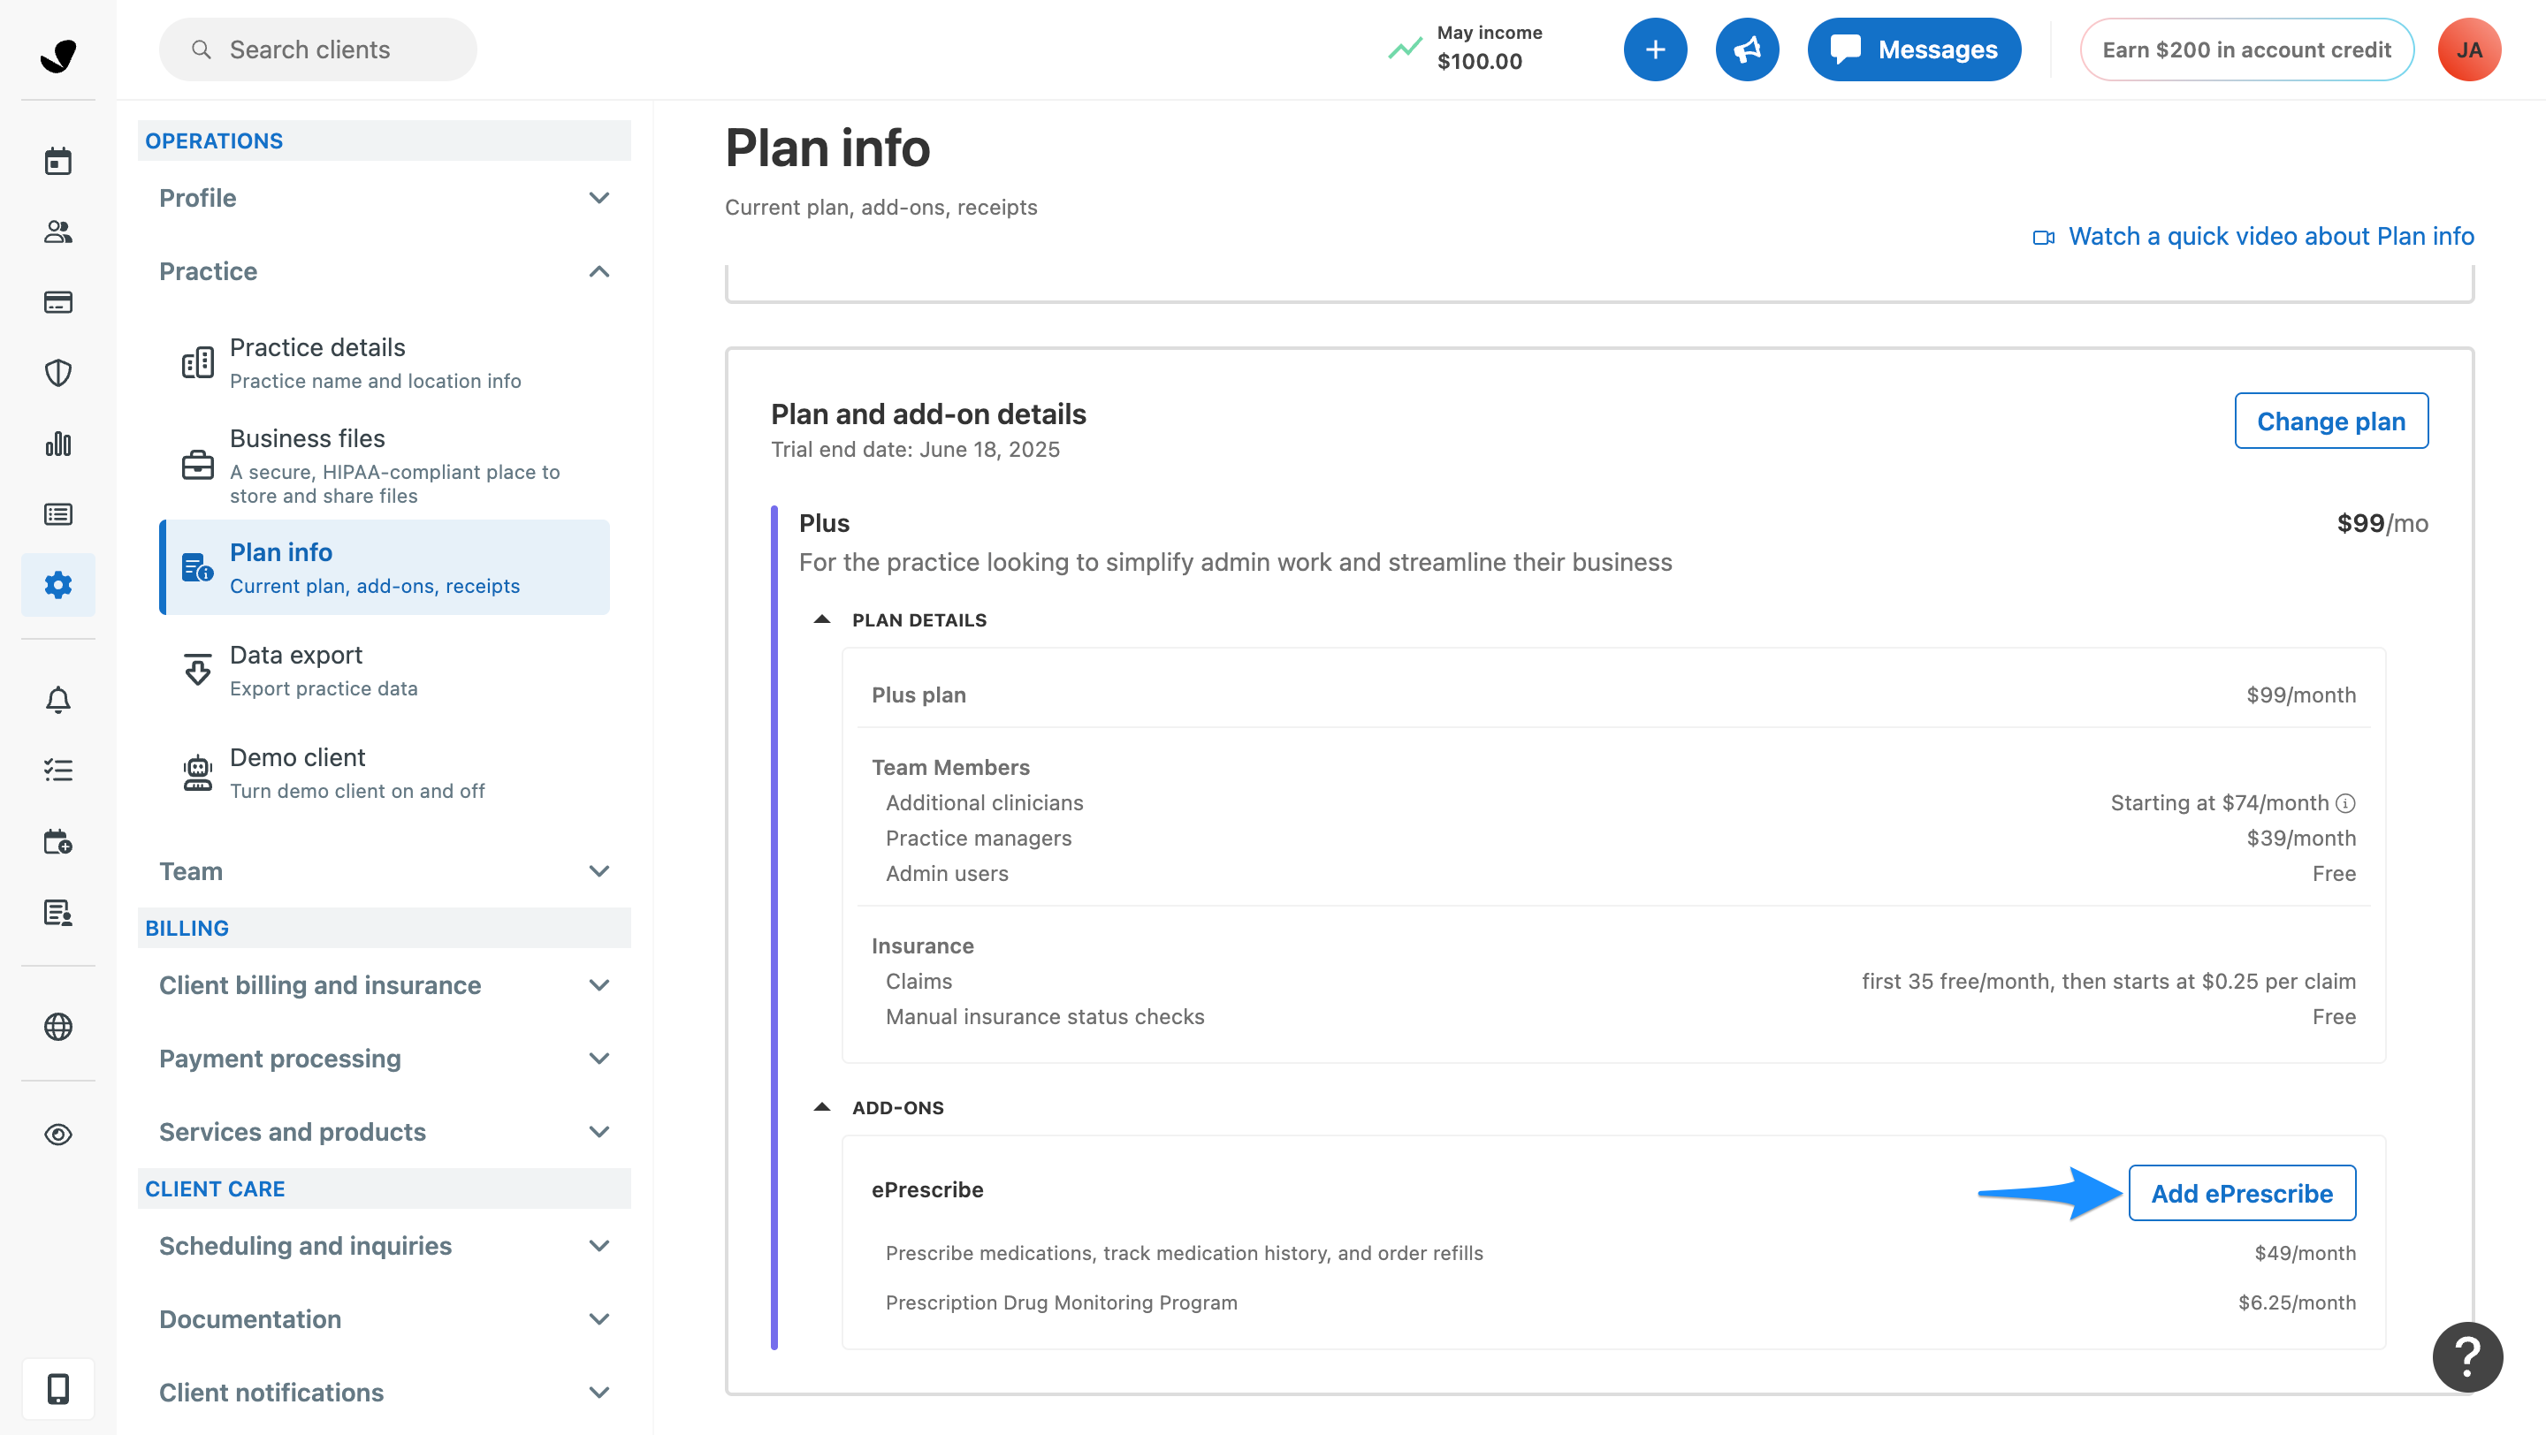This screenshot has width=2546, height=1435.
Task: Click the info icon beside Starting at $74/month
Action: pos(2345,803)
